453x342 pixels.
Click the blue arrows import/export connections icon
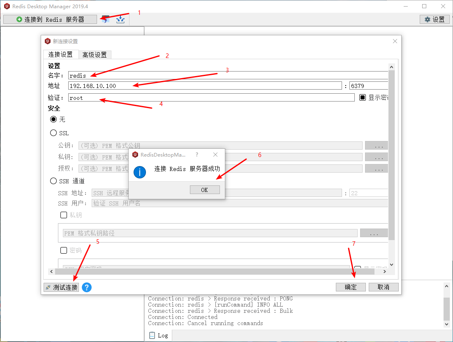[120, 19]
